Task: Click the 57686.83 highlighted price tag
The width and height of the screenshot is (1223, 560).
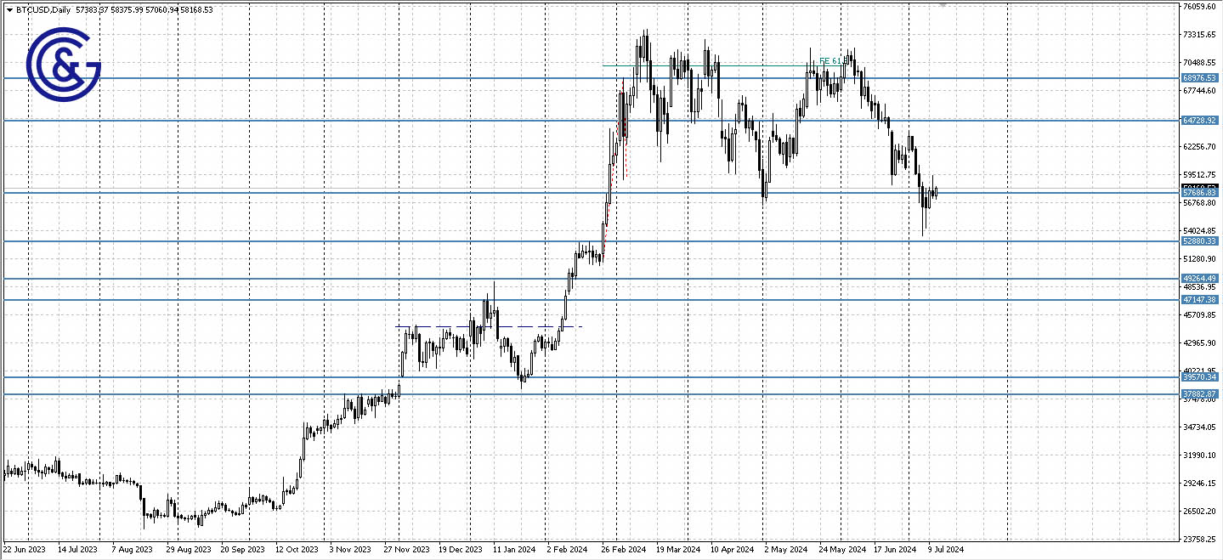Action: click(x=1201, y=193)
